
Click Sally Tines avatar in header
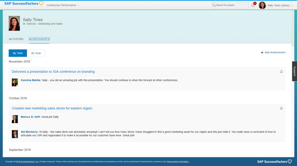pyautogui.click(x=262, y=5)
